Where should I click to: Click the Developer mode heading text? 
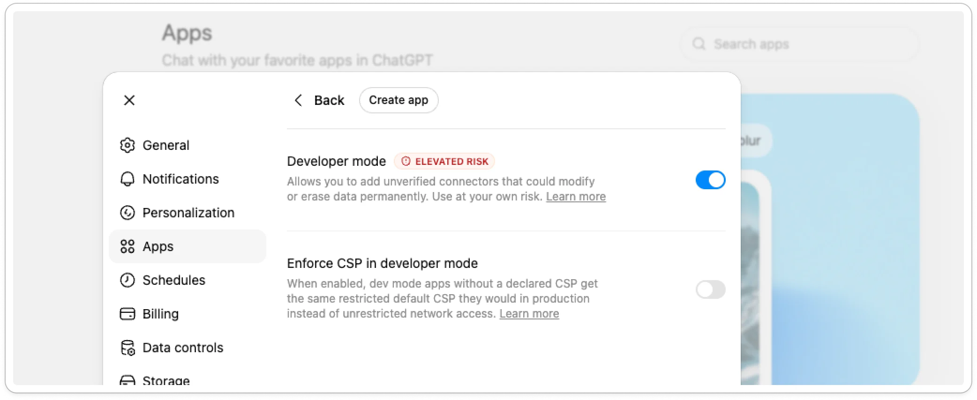[337, 161]
